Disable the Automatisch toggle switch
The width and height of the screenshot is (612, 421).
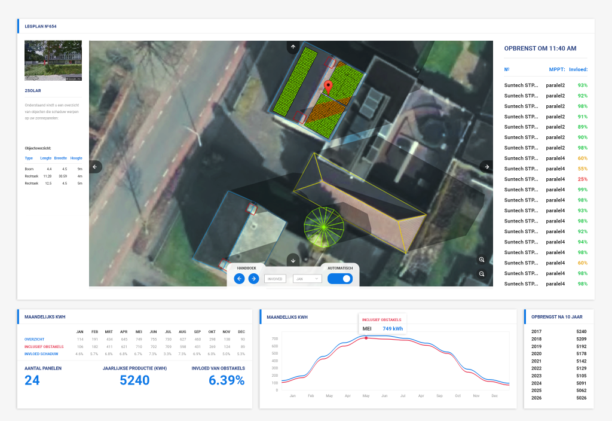tap(340, 279)
